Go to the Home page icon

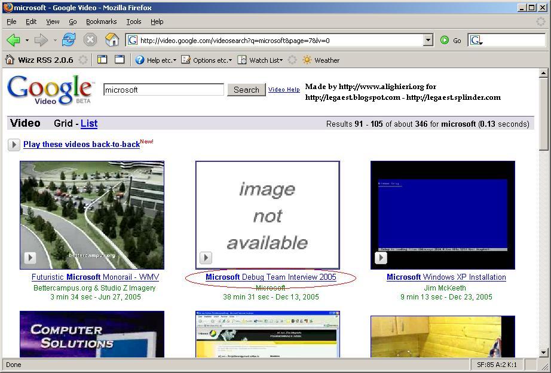(x=112, y=40)
